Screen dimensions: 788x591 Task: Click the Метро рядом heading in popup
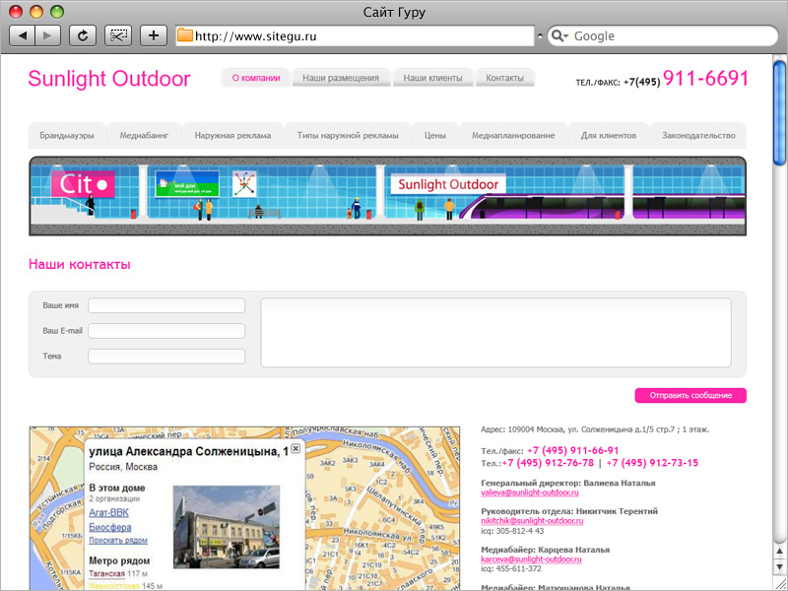click(x=119, y=560)
